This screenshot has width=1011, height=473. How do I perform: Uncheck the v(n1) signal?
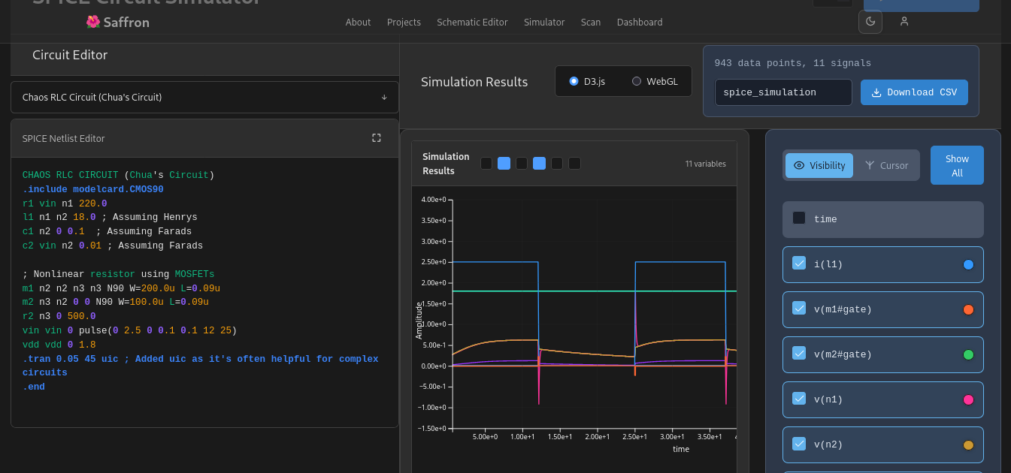pyautogui.click(x=799, y=398)
